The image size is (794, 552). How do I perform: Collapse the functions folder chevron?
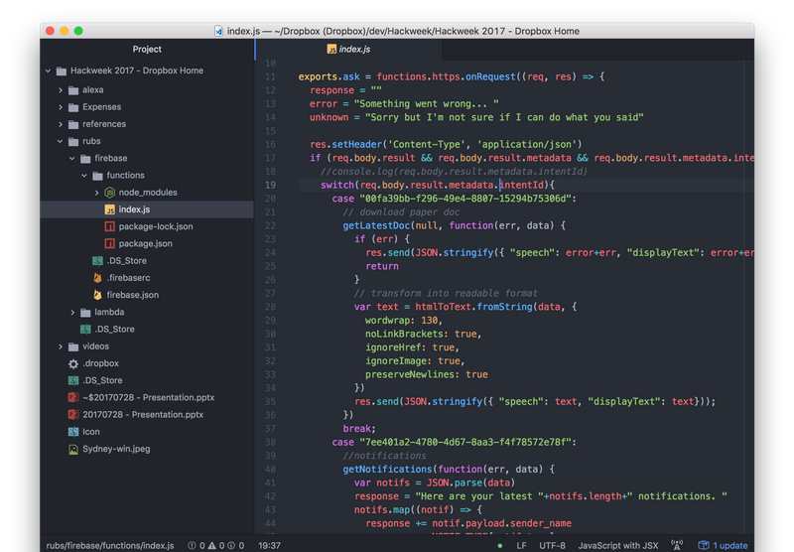pos(84,176)
